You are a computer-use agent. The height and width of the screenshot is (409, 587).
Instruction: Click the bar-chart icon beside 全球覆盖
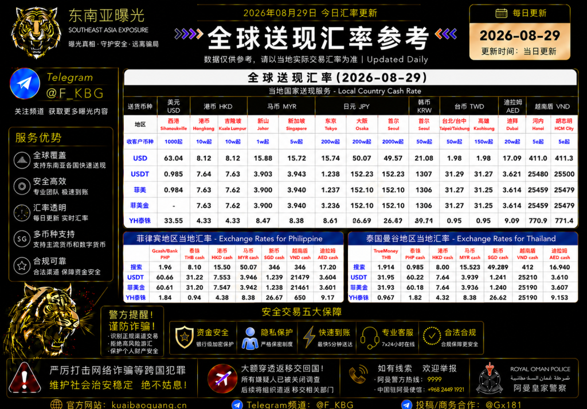tap(22, 160)
